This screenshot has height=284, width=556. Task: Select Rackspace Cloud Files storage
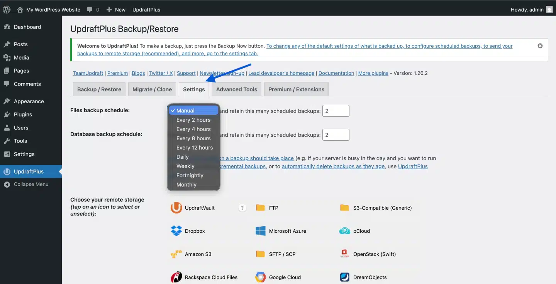[204, 277]
